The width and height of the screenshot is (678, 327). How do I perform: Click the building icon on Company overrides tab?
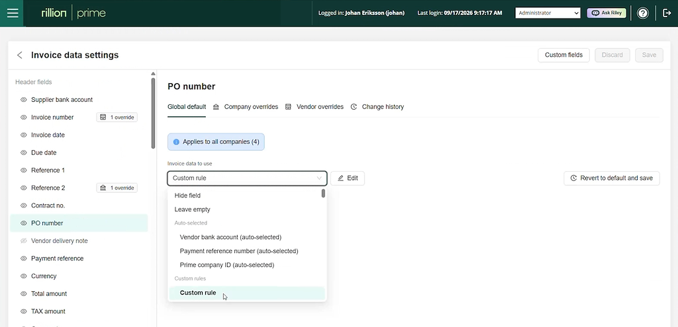[x=216, y=106]
